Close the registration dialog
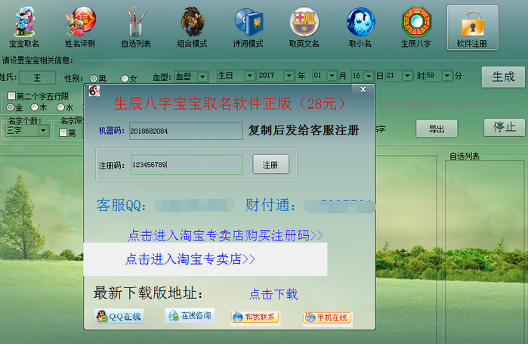The width and height of the screenshot is (528, 344). (363, 90)
